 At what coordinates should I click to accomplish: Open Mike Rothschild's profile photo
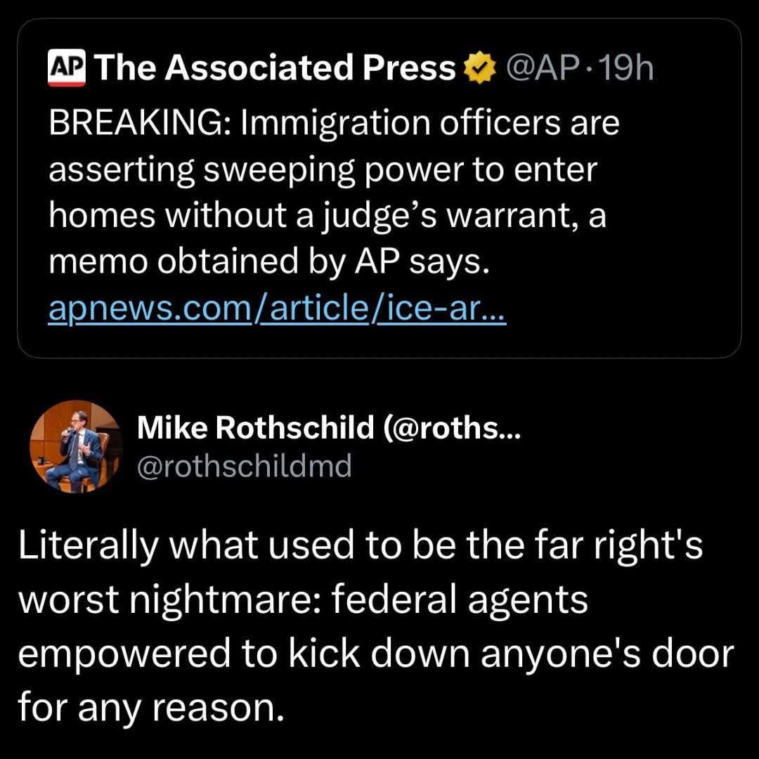pos(76,447)
